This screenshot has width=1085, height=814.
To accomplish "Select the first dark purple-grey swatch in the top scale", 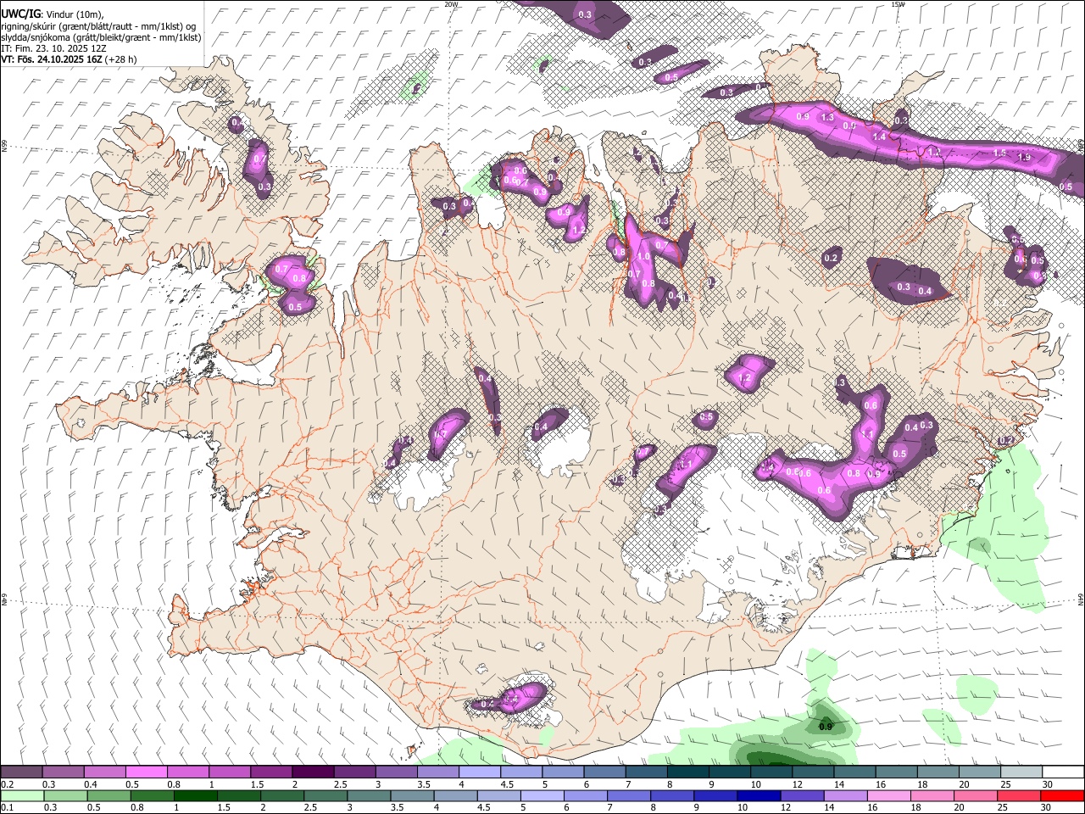I will tap(21, 772).
